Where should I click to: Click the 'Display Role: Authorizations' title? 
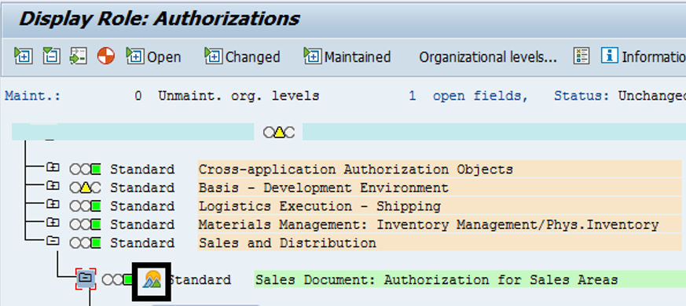160,19
